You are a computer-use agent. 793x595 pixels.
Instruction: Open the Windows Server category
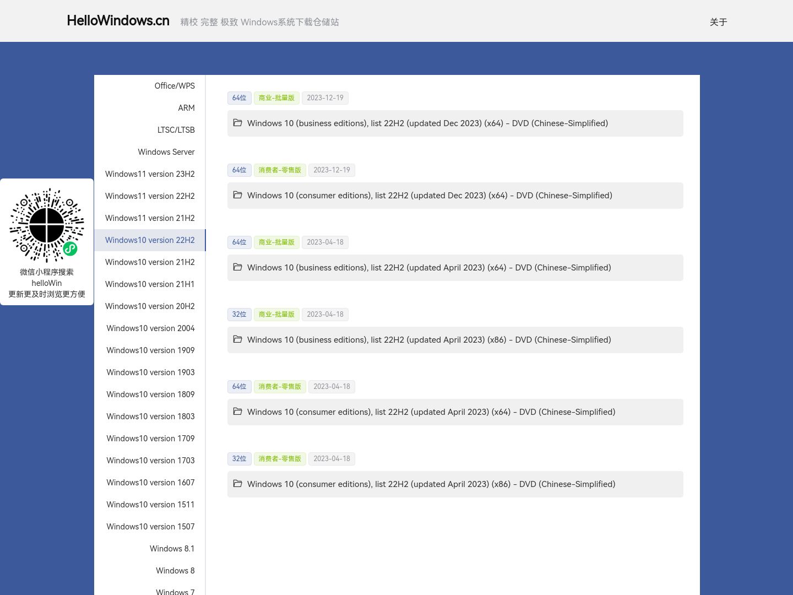click(150, 152)
